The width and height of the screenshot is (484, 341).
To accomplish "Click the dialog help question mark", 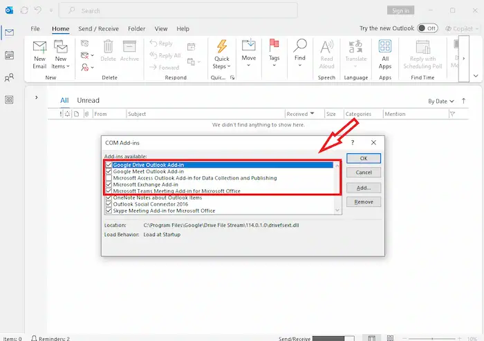I will [353, 142].
